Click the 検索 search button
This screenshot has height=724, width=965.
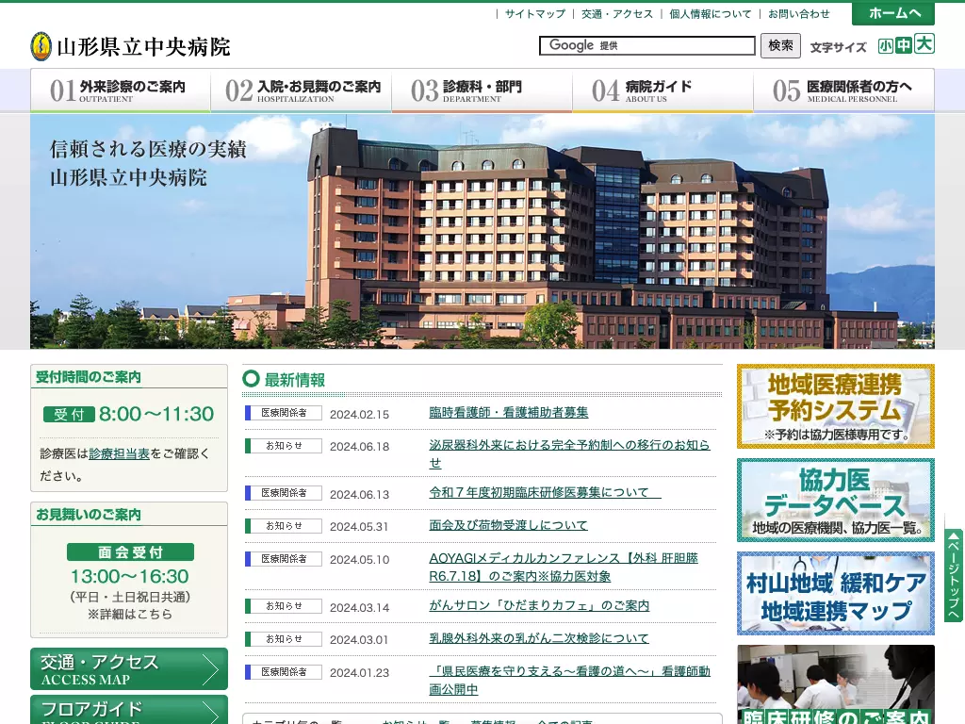[780, 45]
